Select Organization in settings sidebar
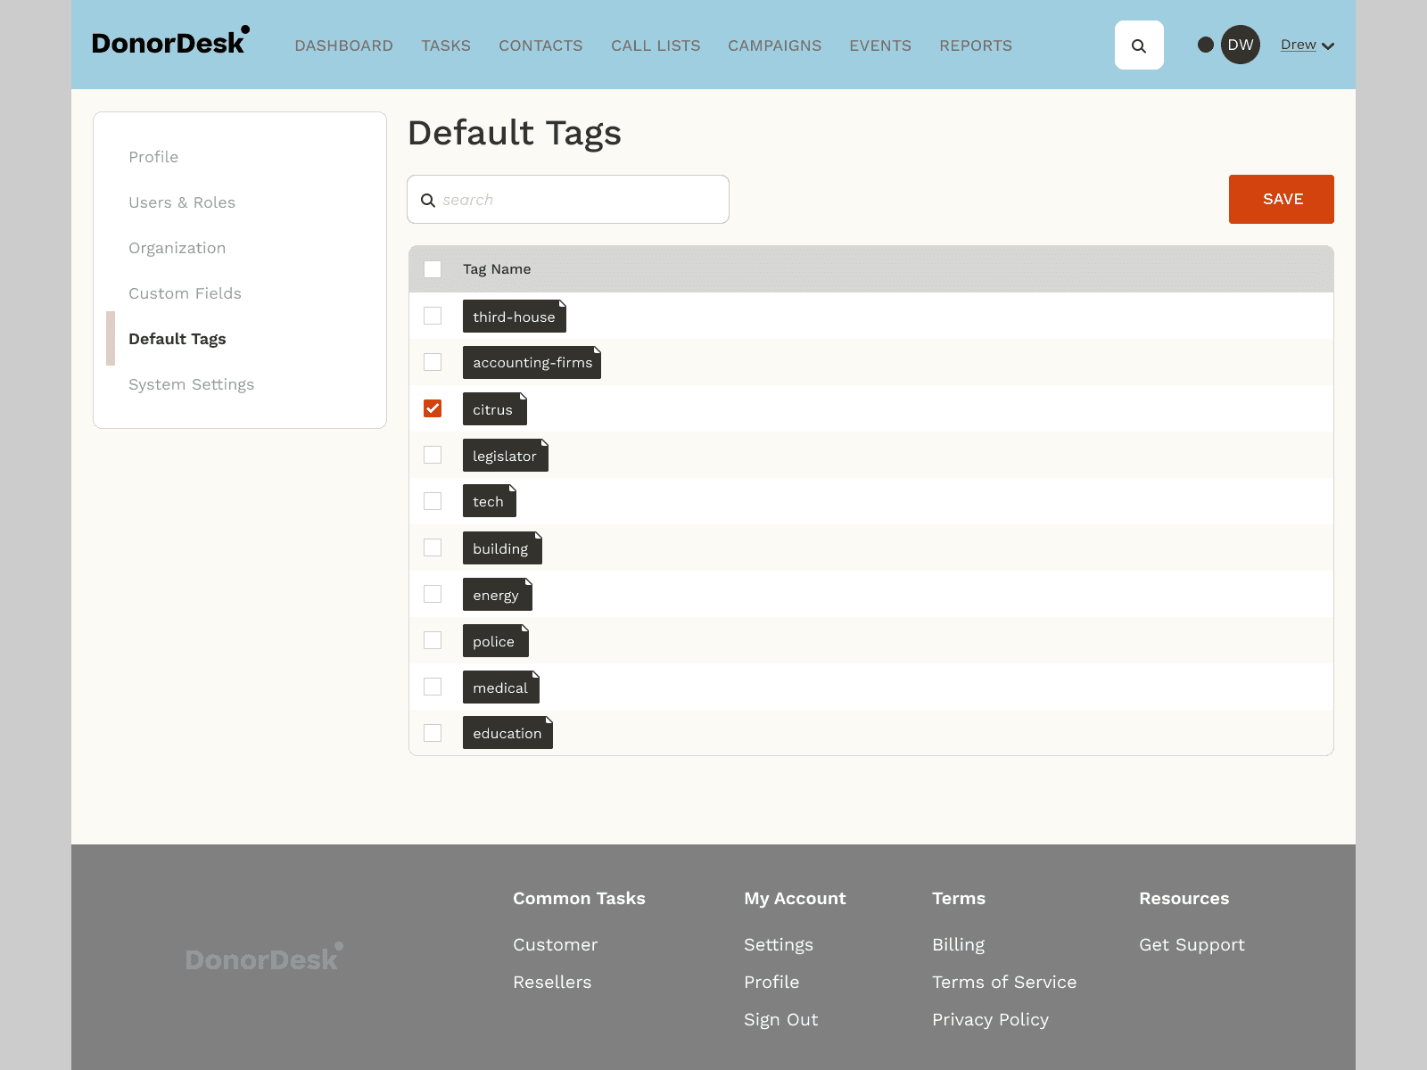Screen dimensions: 1427x1070 (177, 248)
